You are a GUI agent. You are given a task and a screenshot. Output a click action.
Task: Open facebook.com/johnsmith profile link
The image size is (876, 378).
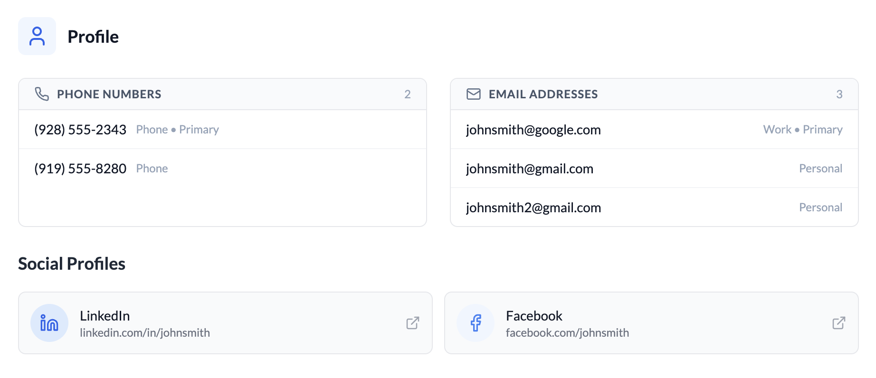click(567, 333)
